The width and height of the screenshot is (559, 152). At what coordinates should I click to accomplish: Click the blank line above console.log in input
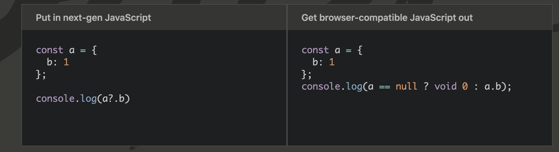87,86
